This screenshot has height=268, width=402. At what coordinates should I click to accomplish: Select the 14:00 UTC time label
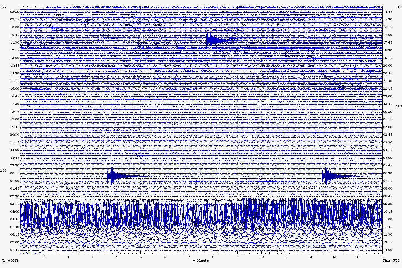pyautogui.click(x=387, y=250)
